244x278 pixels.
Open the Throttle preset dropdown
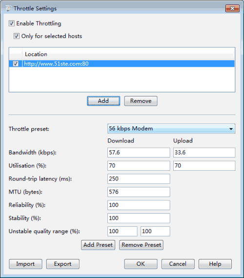(171, 129)
